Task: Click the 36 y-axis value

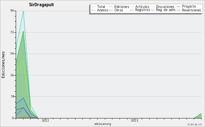Action: coord(12,75)
